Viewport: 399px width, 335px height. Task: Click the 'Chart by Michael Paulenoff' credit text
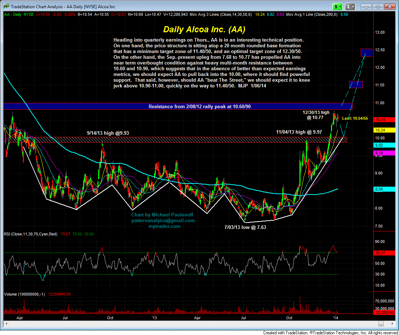point(162,215)
